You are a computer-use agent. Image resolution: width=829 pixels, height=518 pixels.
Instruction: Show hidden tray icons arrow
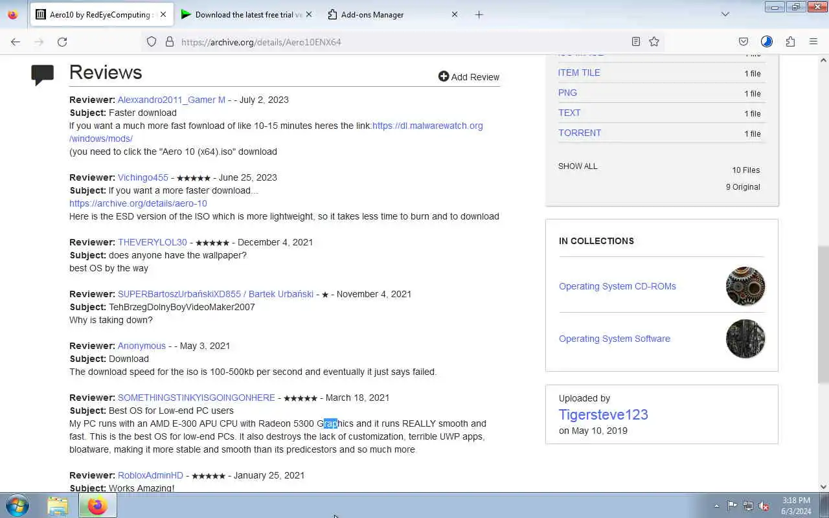(x=716, y=506)
